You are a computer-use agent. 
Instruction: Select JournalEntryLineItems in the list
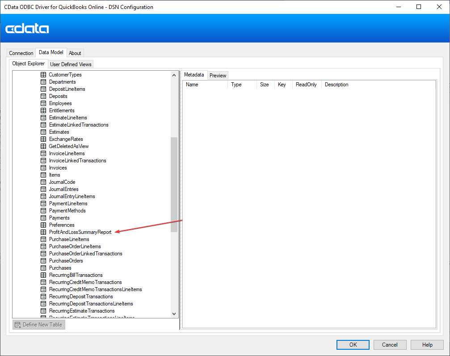coord(72,196)
